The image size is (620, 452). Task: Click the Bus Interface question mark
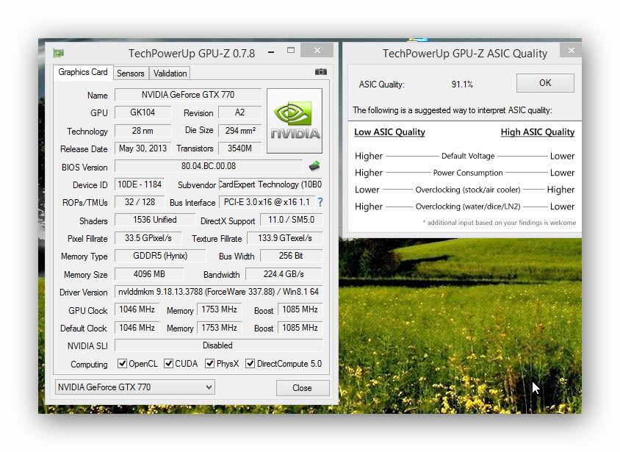click(320, 202)
